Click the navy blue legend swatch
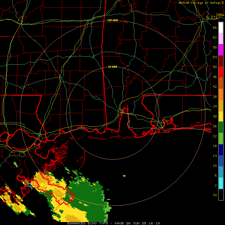Screen dimensions: 225x225 [x=221, y=150]
